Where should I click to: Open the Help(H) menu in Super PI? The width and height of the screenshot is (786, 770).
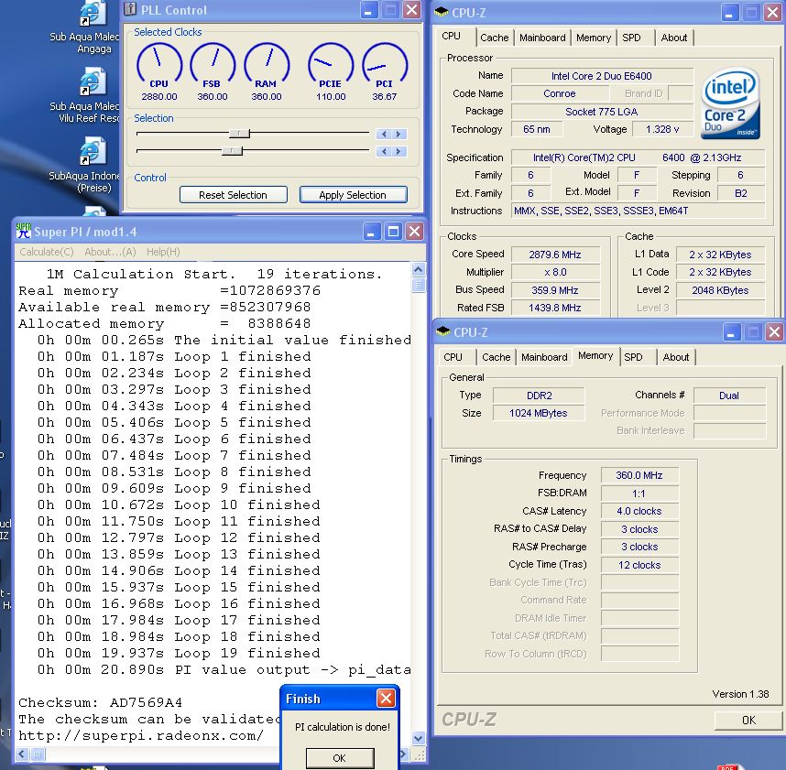click(x=163, y=252)
